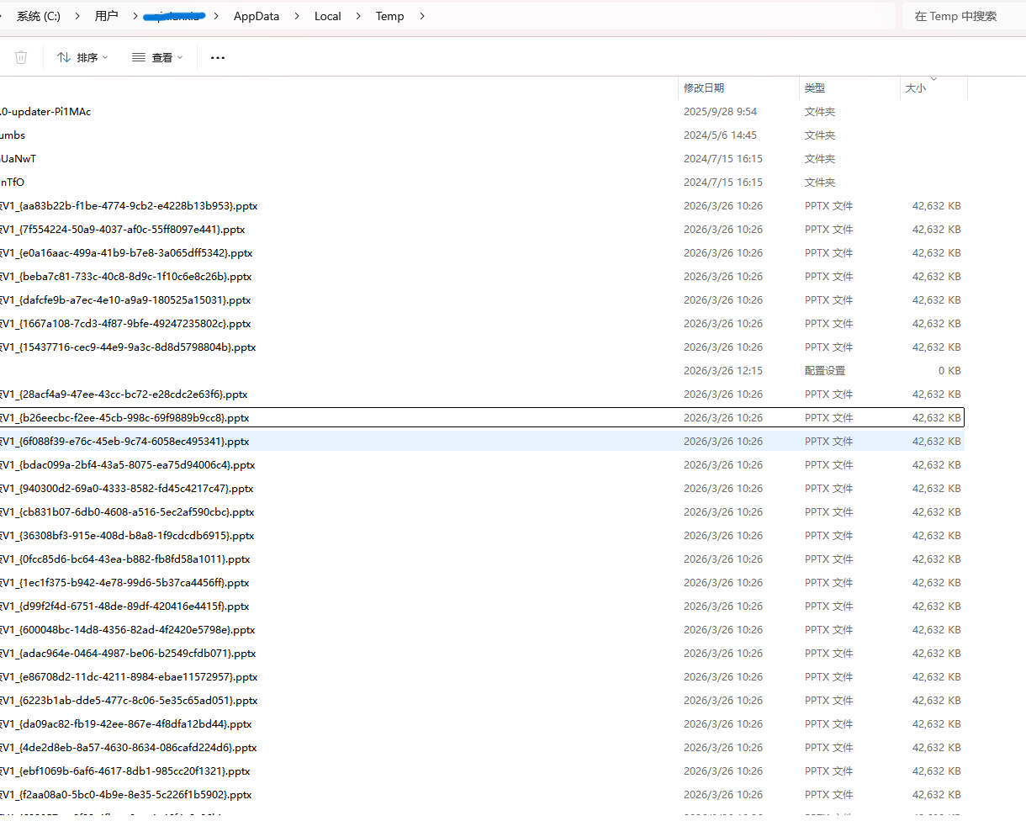Select the folder dated 2024/5/6 14:45

(482, 135)
